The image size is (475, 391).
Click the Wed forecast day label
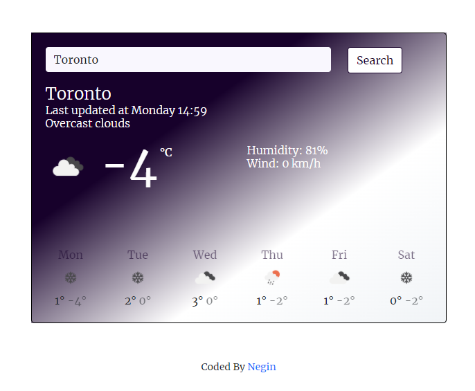click(x=205, y=255)
